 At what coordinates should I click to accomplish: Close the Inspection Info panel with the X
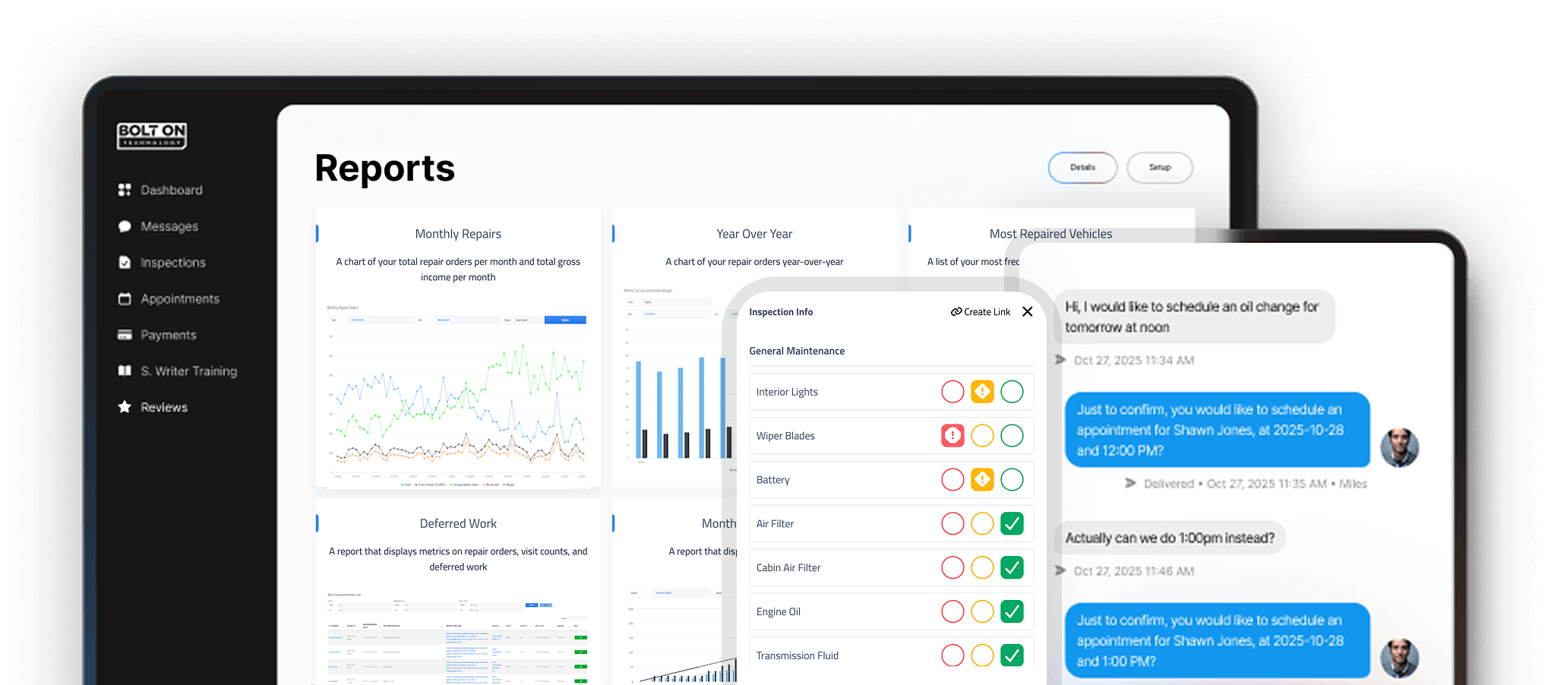point(1028,311)
